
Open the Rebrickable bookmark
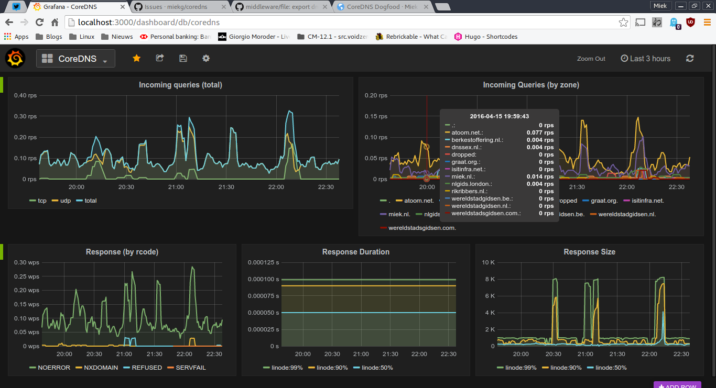[411, 37]
